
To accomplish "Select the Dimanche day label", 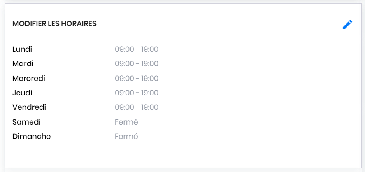I will pos(32,136).
